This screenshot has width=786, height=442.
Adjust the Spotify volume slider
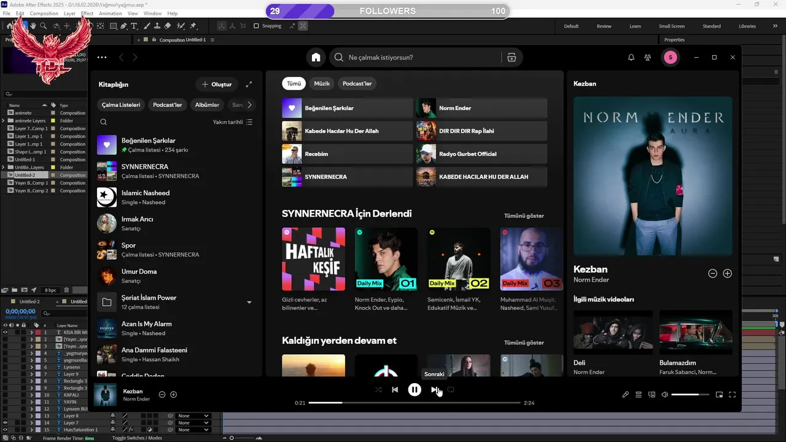[690, 395]
